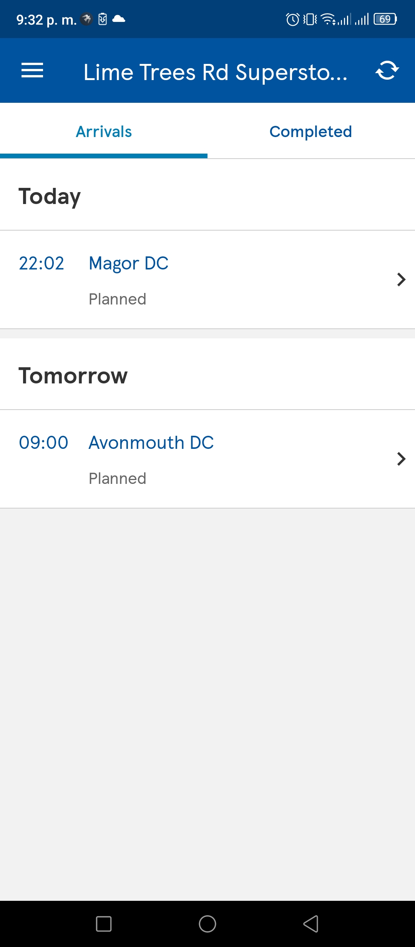Tap the 22:02 arrival time

[41, 264]
